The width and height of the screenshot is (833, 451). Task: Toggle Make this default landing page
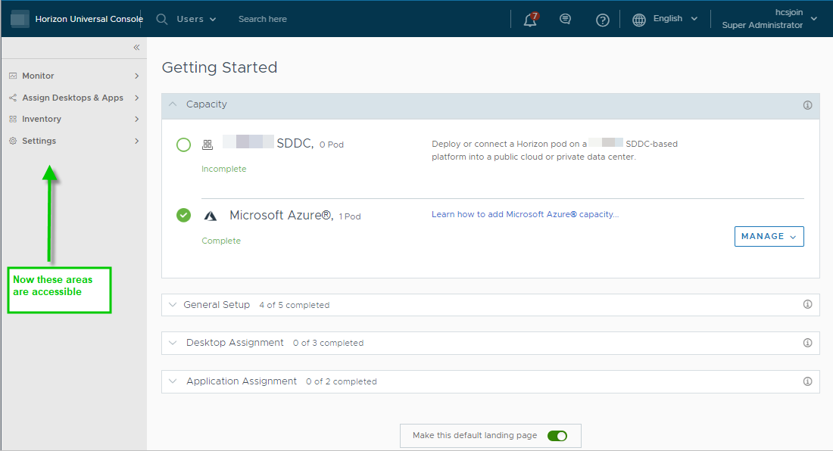[557, 436]
